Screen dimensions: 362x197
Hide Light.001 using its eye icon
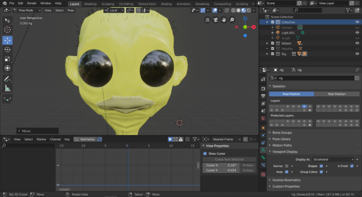[x=357, y=33]
